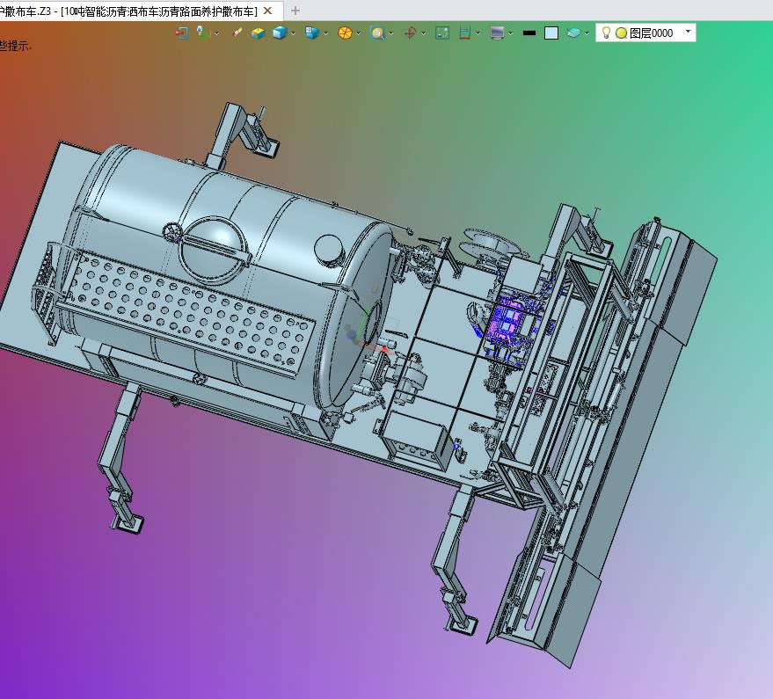Select the paintbrush tool in the toolbar

click(237, 33)
